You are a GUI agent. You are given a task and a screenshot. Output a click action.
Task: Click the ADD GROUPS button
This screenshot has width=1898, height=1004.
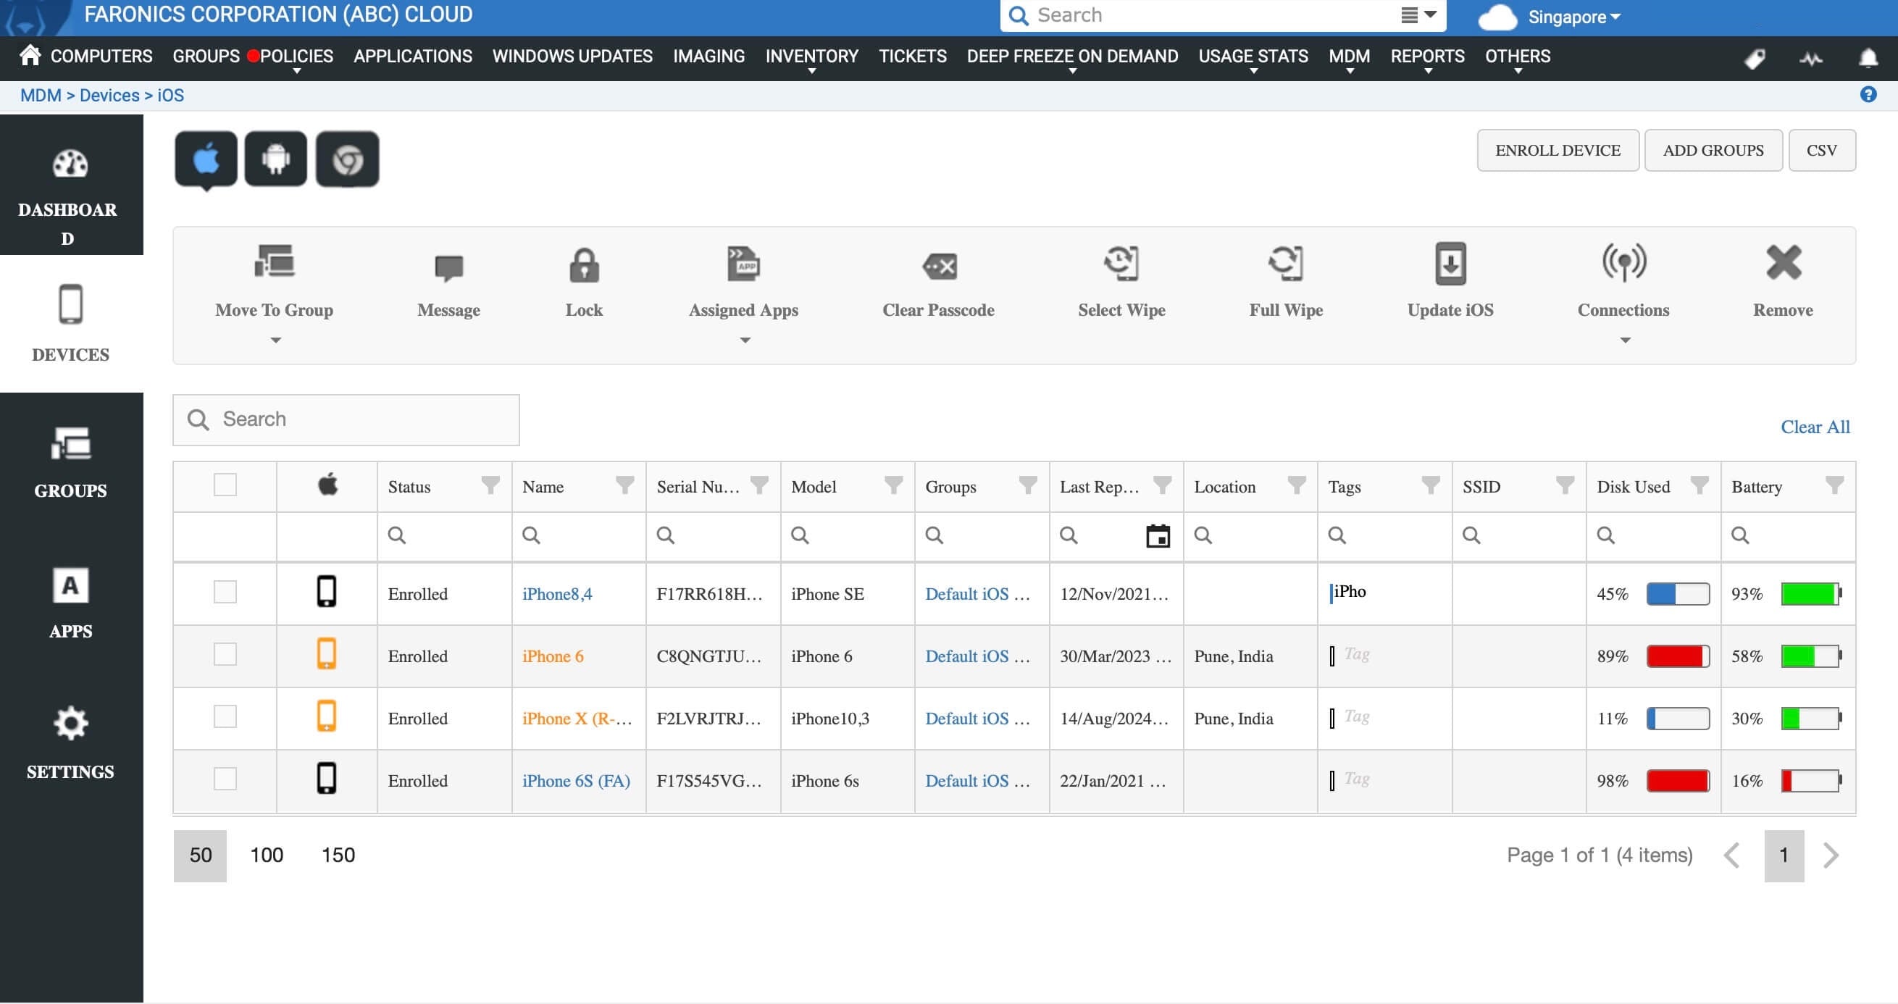click(1713, 150)
